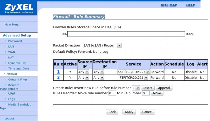The width and height of the screenshot is (210, 121).
Task: Click the Append button
Action: [164, 88]
